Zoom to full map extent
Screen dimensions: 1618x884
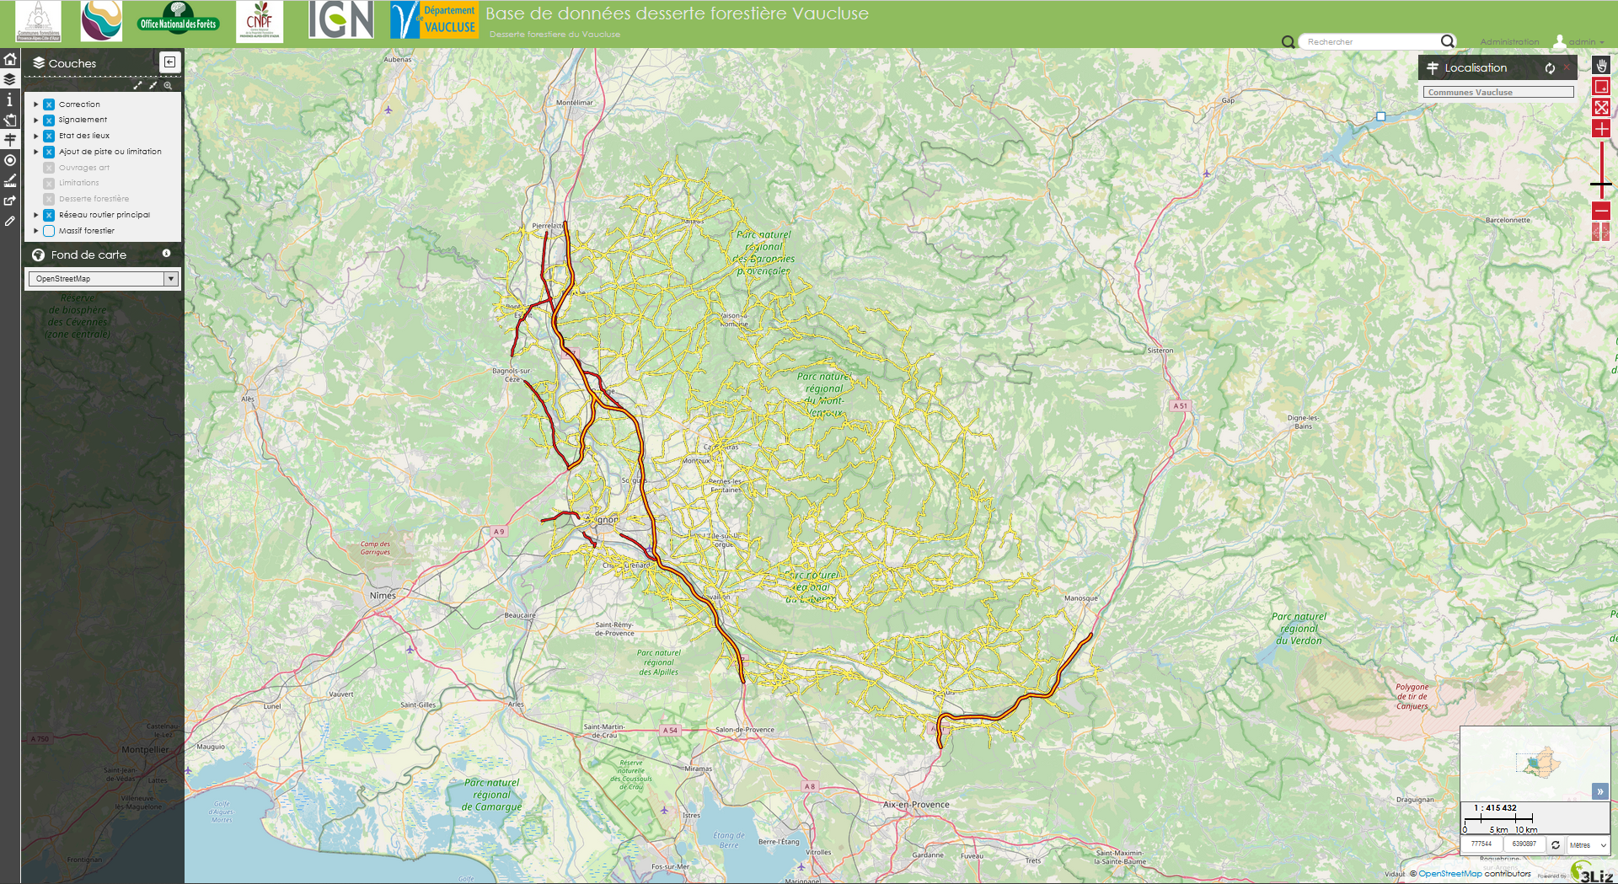tap(1601, 107)
